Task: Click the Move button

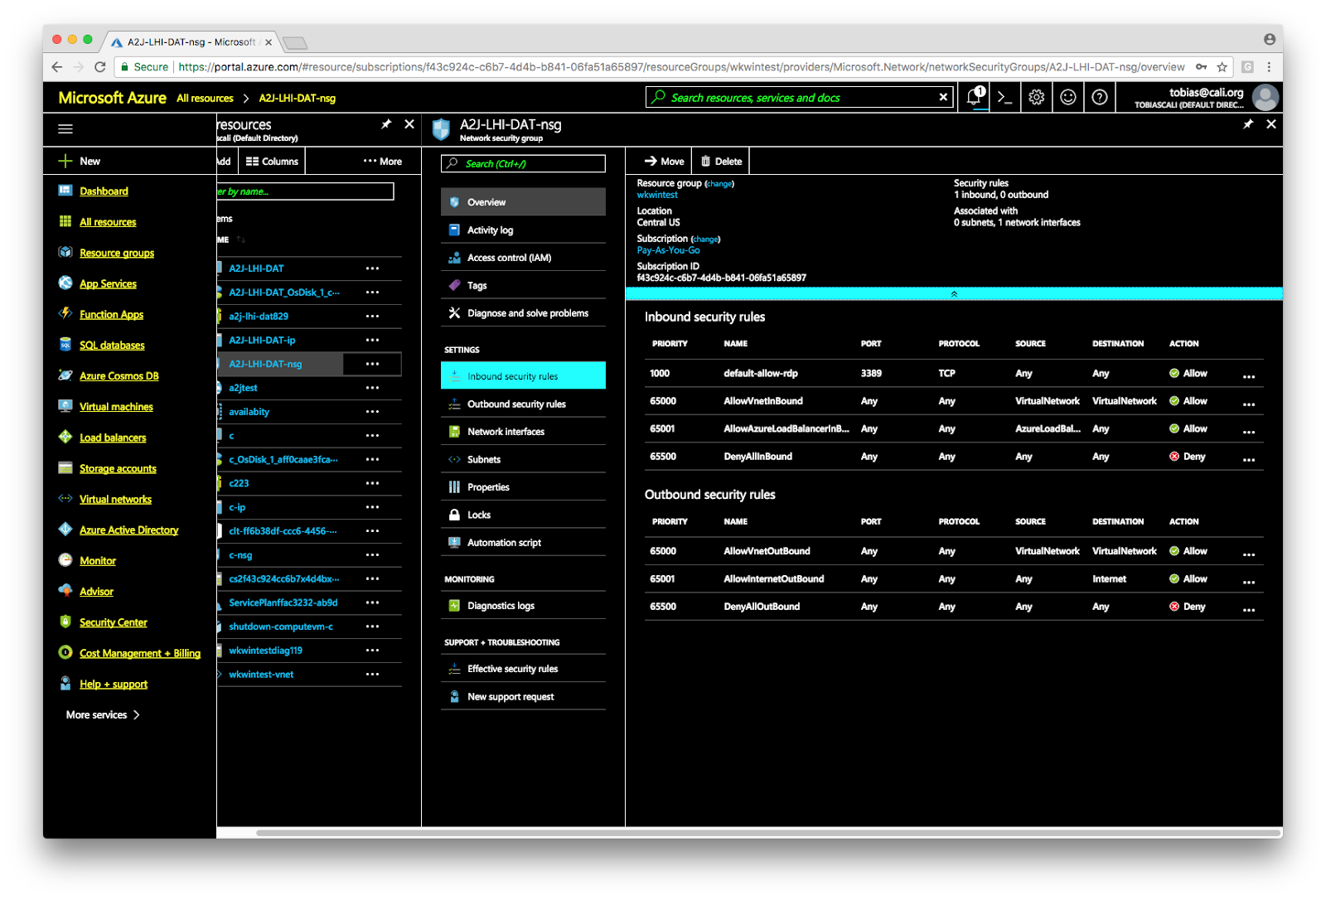Action: pos(665,162)
